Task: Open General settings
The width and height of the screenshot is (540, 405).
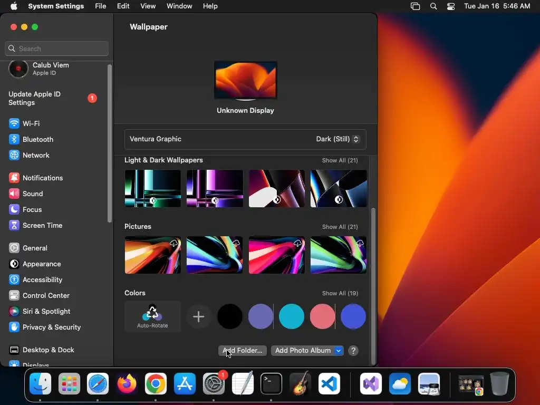Action: [28, 248]
